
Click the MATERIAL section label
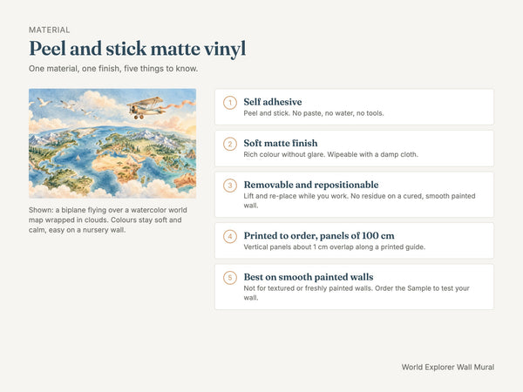click(50, 30)
